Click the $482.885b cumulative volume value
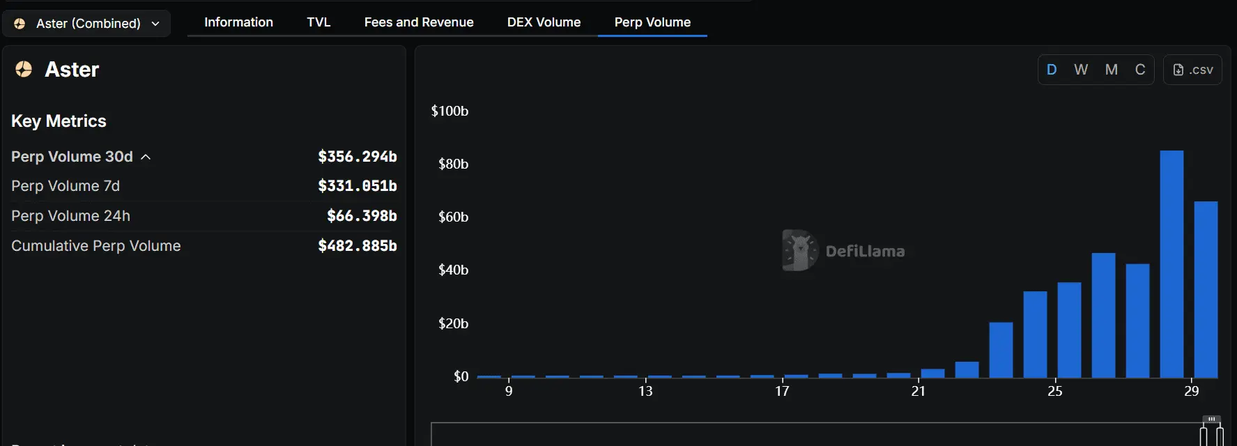Screen dimensions: 1237x446 (x=358, y=246)
